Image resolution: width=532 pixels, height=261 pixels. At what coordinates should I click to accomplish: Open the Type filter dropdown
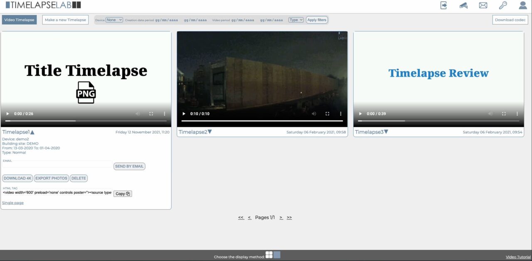coord(296,20)
